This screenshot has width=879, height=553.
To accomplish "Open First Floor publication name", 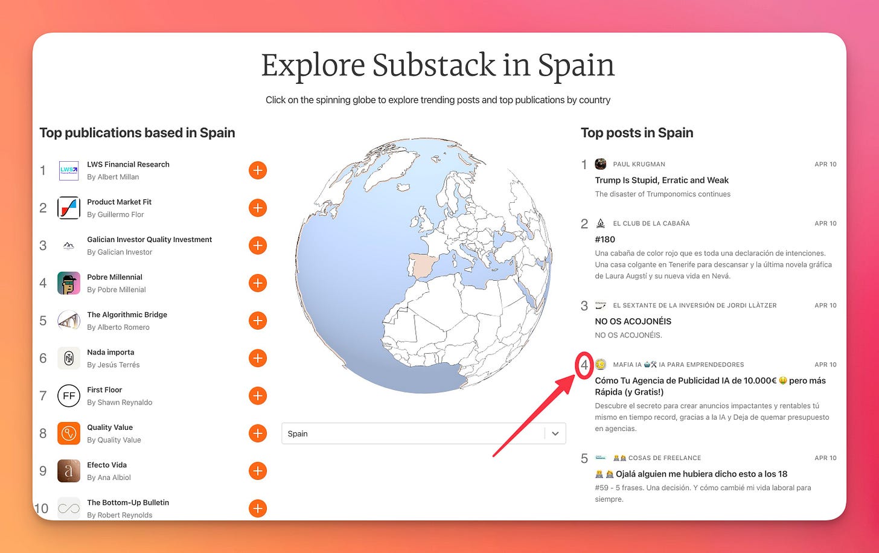I will point(104,389).
